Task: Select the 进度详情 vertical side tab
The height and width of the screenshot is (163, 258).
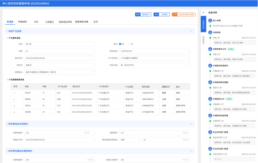Action: coord(203,24)
